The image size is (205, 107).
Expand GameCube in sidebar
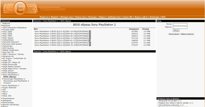pyautogui.click(x=2, y=46)
